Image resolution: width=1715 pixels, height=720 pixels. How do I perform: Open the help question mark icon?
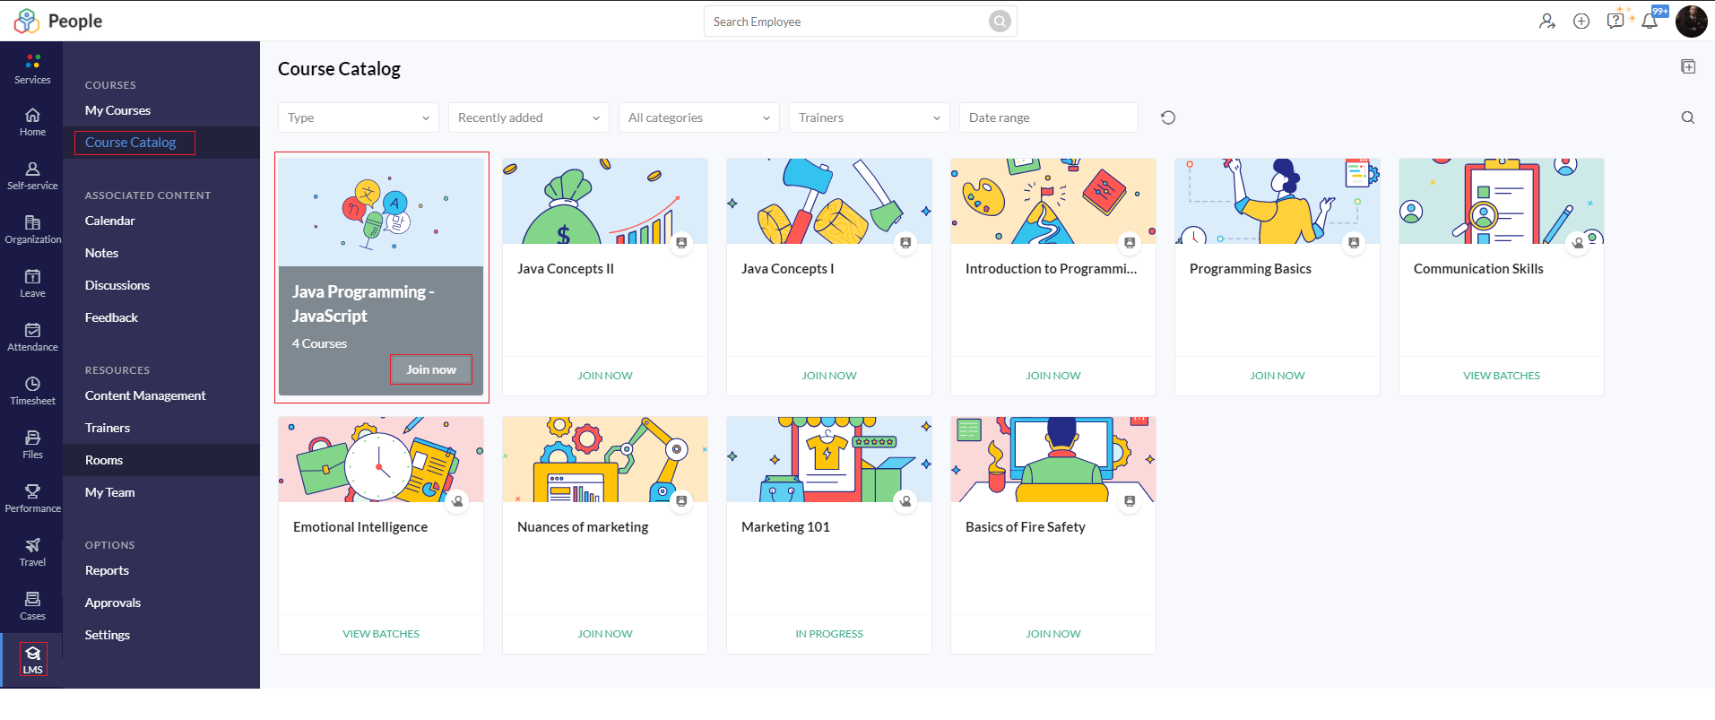tap(1615, 20)
